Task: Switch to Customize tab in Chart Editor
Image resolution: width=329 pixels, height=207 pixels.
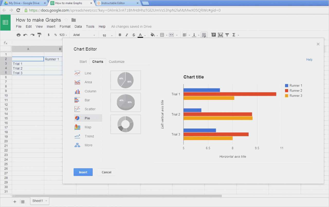Action: point(117,62)
